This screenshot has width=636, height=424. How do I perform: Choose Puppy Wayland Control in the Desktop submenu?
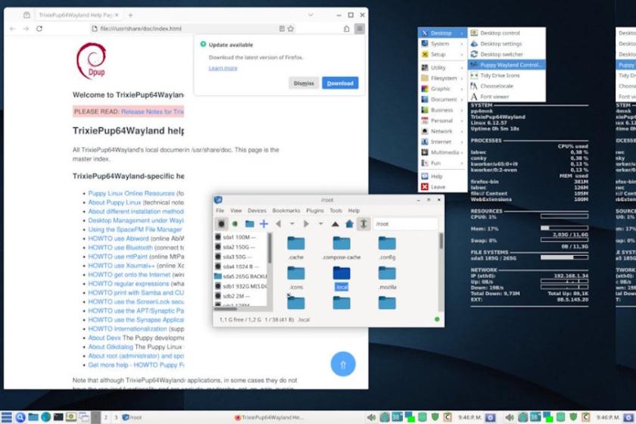click(x=507, y=65)
